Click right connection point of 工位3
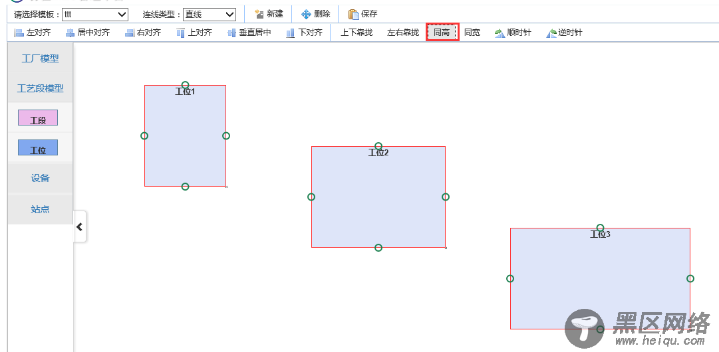Viewport: 719px width, 352px height. pyautogui.click(x=690, y=279)
